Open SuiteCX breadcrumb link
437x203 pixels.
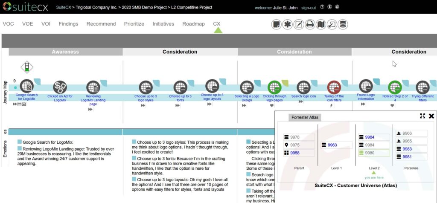coord(64,8)
